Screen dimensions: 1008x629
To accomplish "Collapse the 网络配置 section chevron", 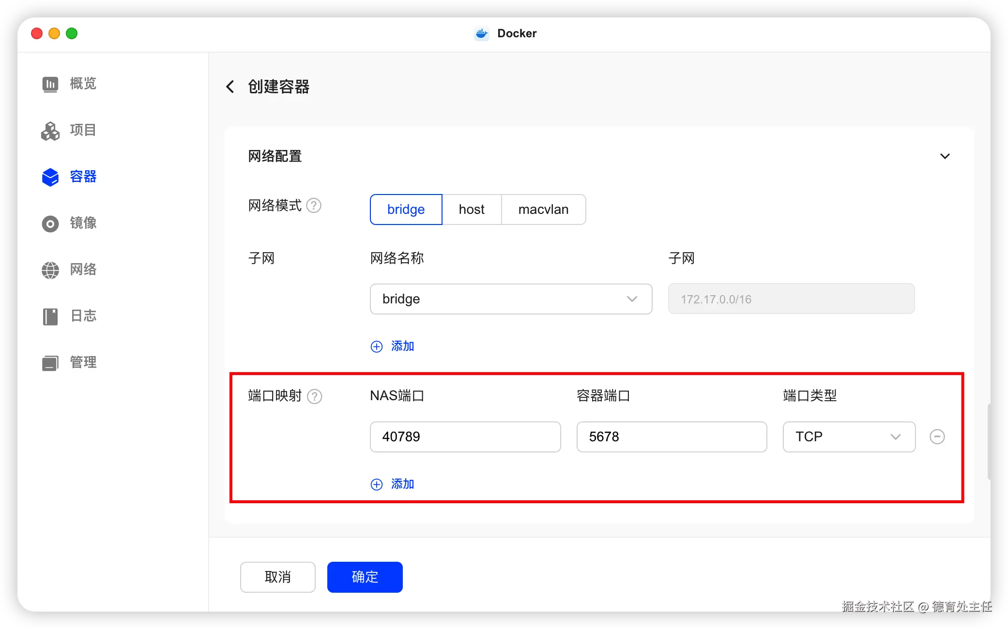I will (x=945, y=156).
